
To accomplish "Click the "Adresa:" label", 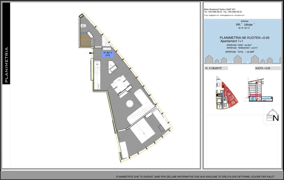I will click(x=245, y=21).
